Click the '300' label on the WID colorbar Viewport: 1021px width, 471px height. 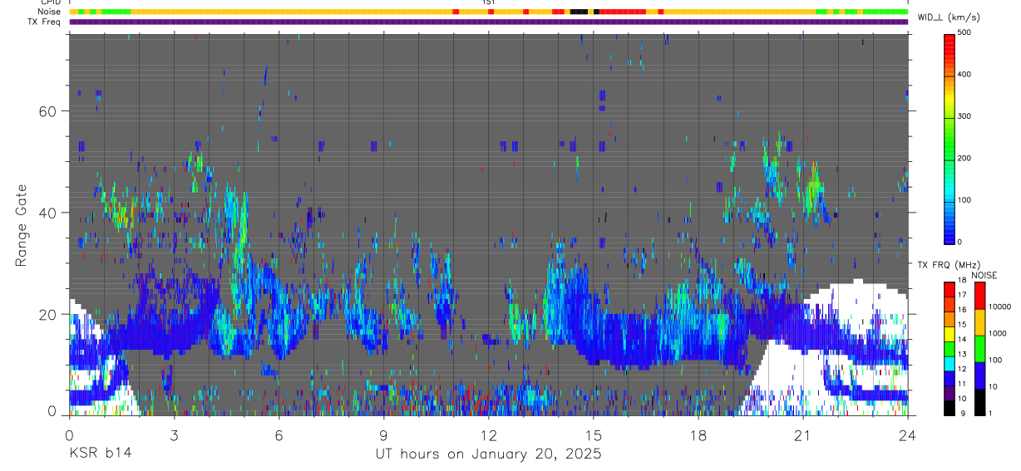pos(964,116)
